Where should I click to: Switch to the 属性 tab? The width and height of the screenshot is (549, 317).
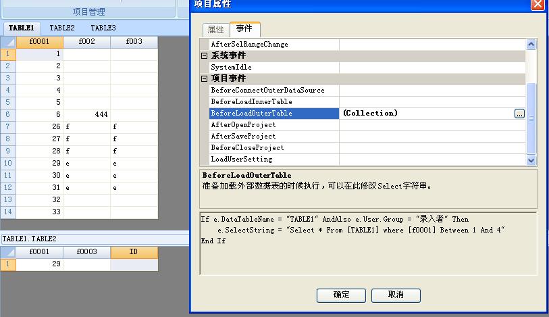[x=215, y=30]
